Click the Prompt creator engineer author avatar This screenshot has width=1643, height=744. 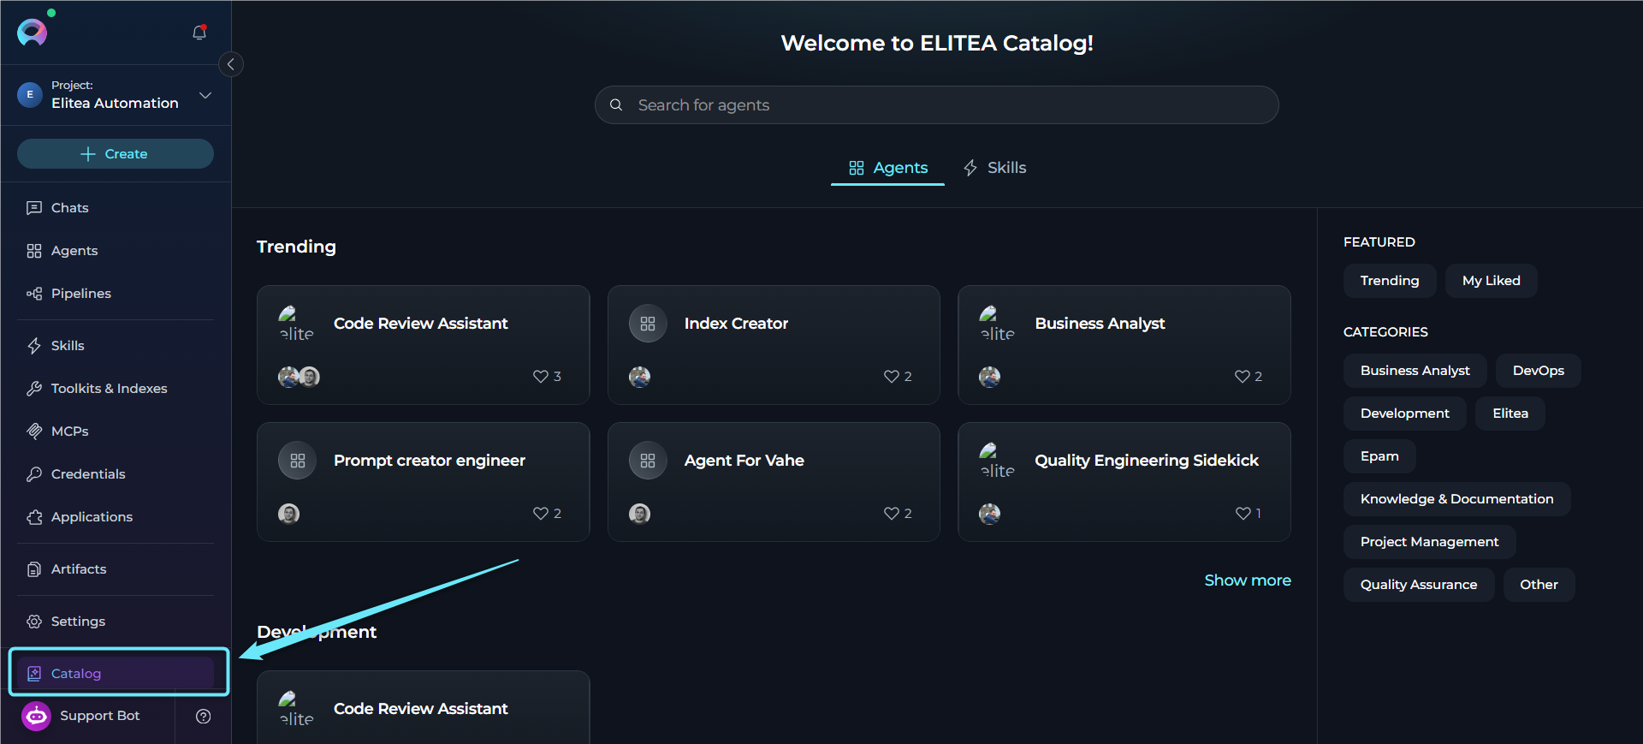tap(289, 514)
